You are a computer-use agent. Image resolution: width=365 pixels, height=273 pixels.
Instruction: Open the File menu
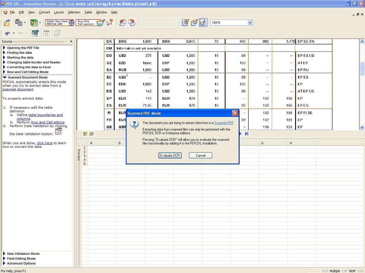[12, 12]
